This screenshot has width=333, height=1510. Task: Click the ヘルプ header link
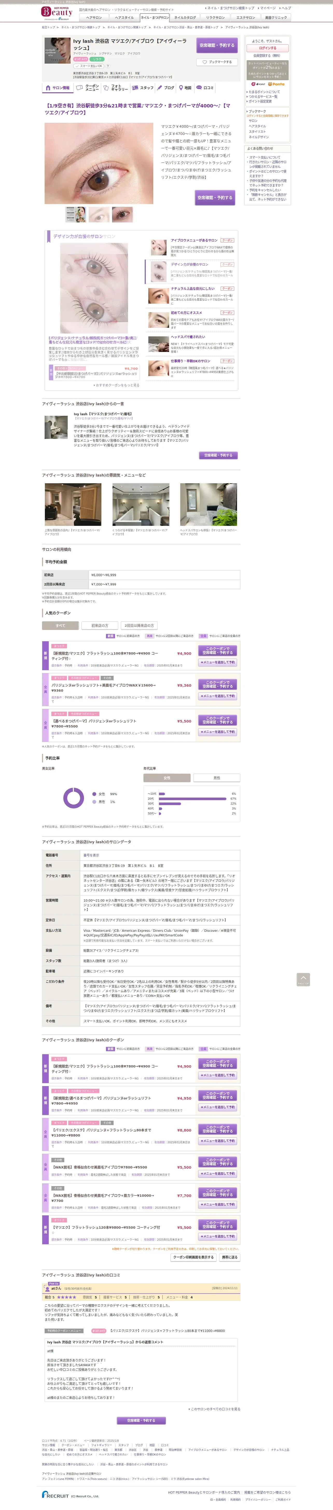285,8
